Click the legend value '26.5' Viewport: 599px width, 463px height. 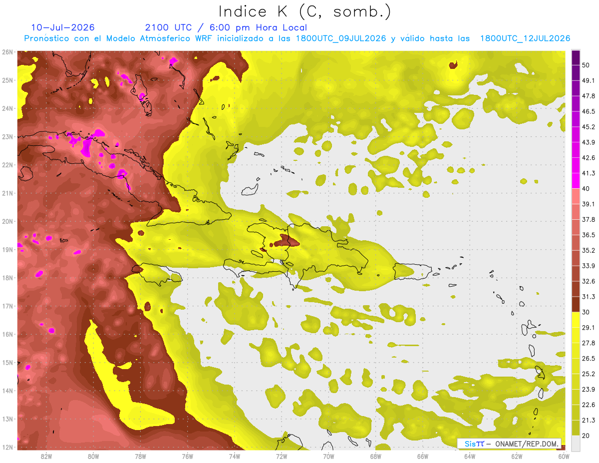tap(589, 359)
